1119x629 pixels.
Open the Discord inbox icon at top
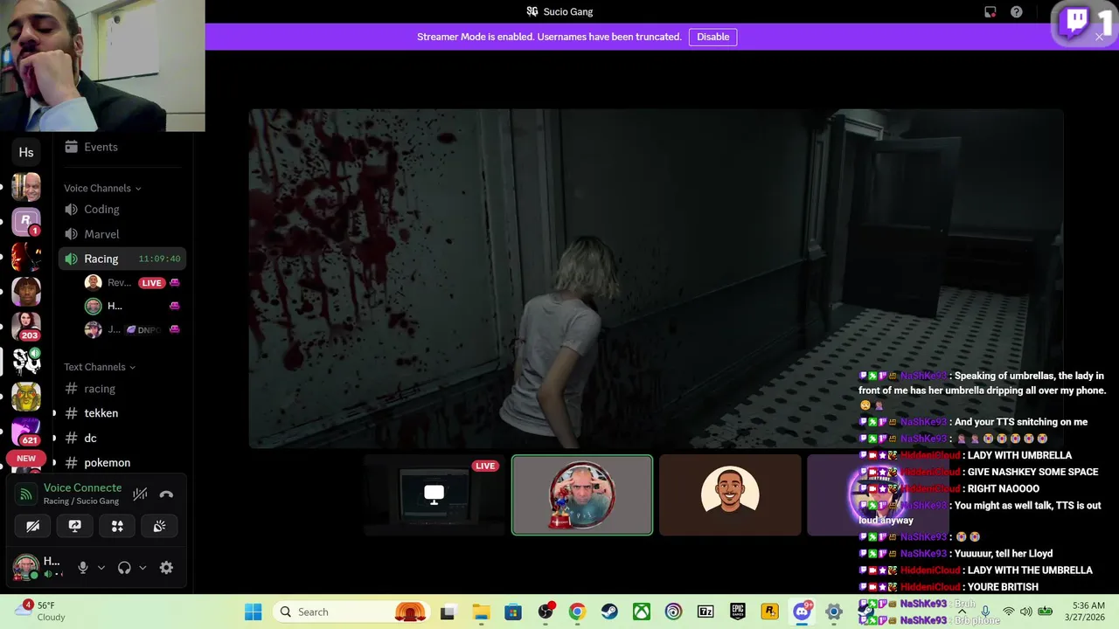[990, 12]
